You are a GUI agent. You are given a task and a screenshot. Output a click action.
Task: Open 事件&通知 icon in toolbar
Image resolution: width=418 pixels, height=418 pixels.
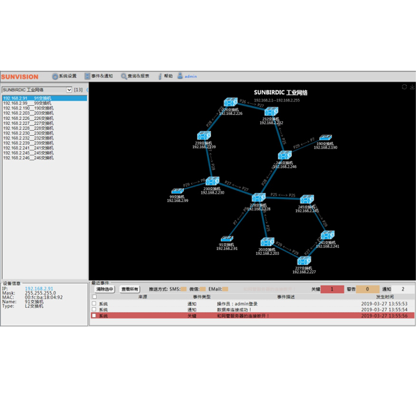[x=87, y=76]
